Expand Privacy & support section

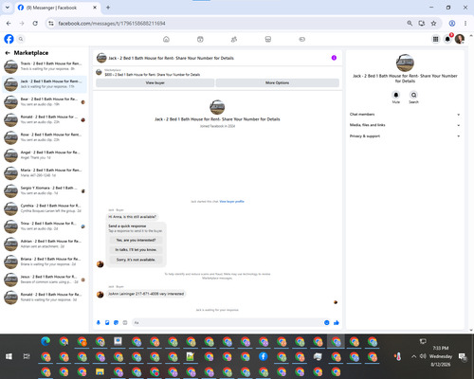[405, 136]
